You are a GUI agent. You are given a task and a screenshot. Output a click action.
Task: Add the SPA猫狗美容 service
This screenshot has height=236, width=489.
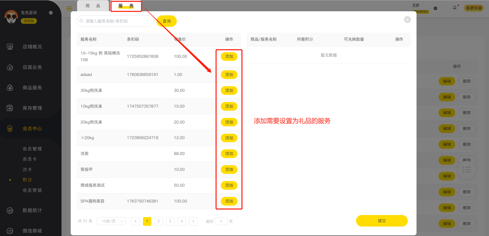tap(229, 201)
